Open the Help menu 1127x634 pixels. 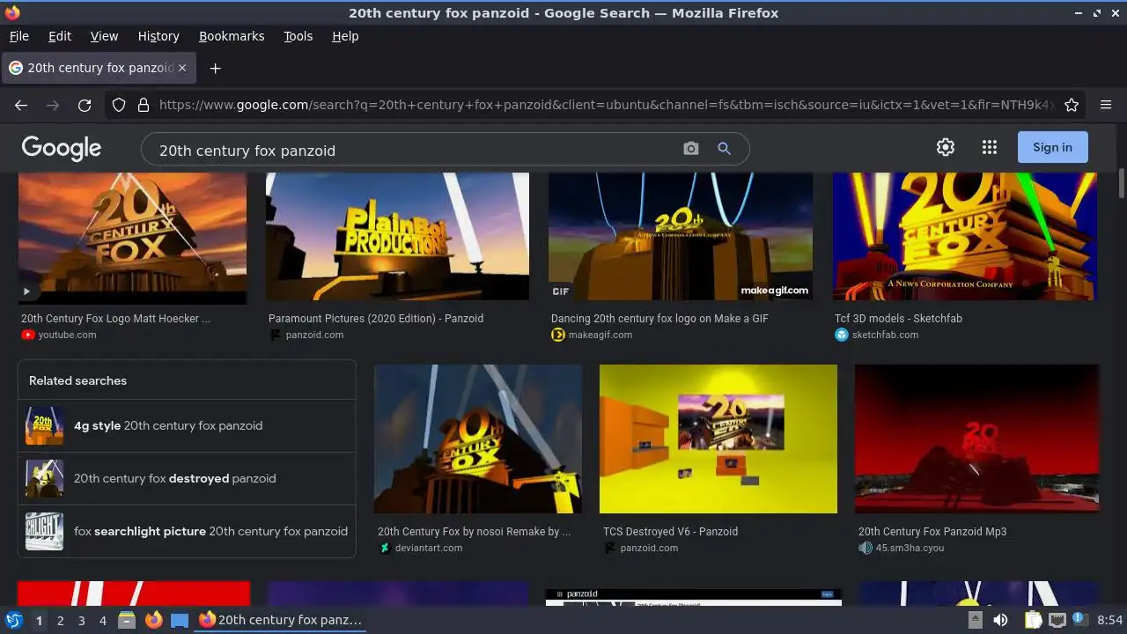(345, 36)
